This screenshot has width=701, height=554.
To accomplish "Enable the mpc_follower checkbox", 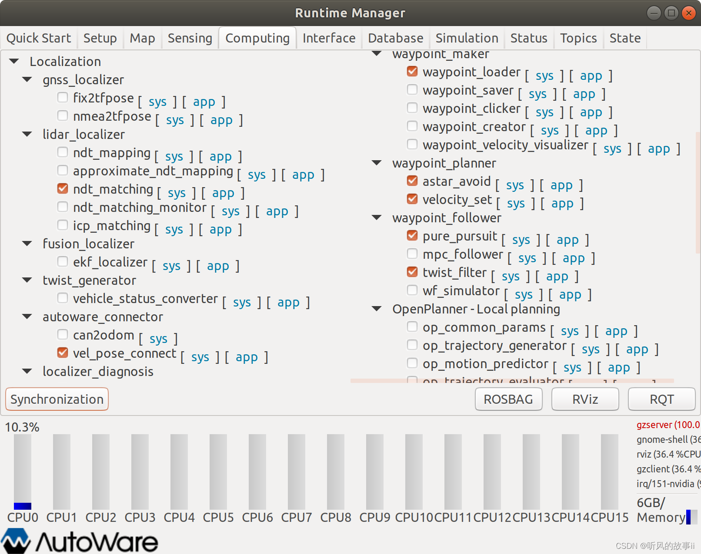I will click(x=412, y=254).
